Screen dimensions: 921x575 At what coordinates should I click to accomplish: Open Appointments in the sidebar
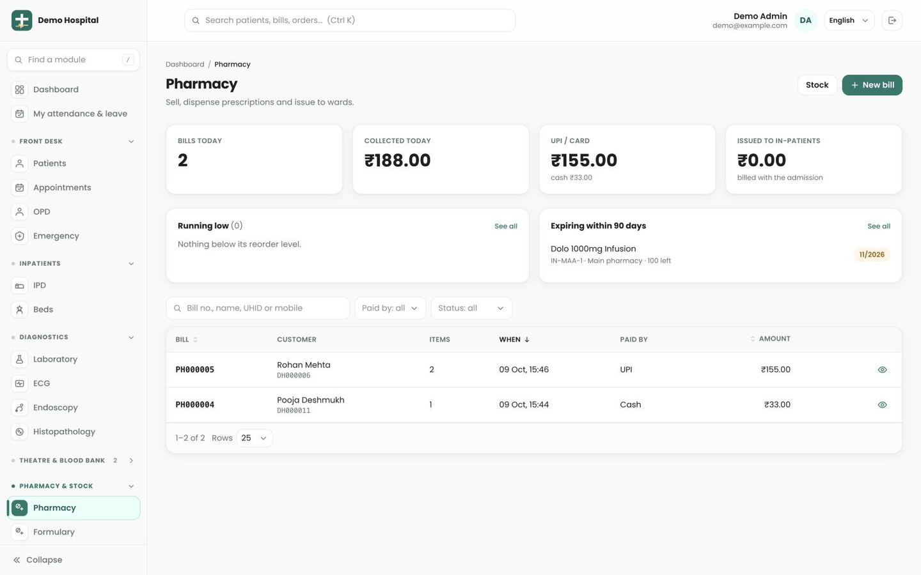click(74, 188)
